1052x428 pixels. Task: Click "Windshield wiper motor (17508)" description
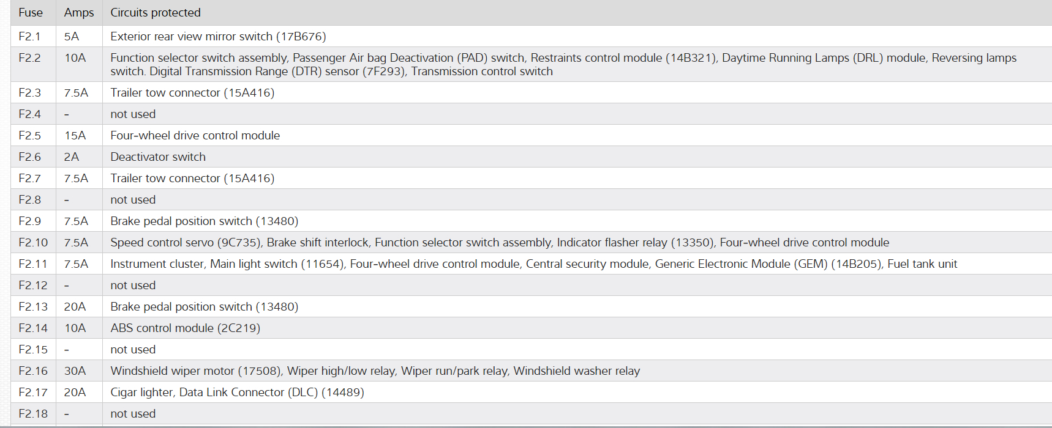(x=196, y=371)
